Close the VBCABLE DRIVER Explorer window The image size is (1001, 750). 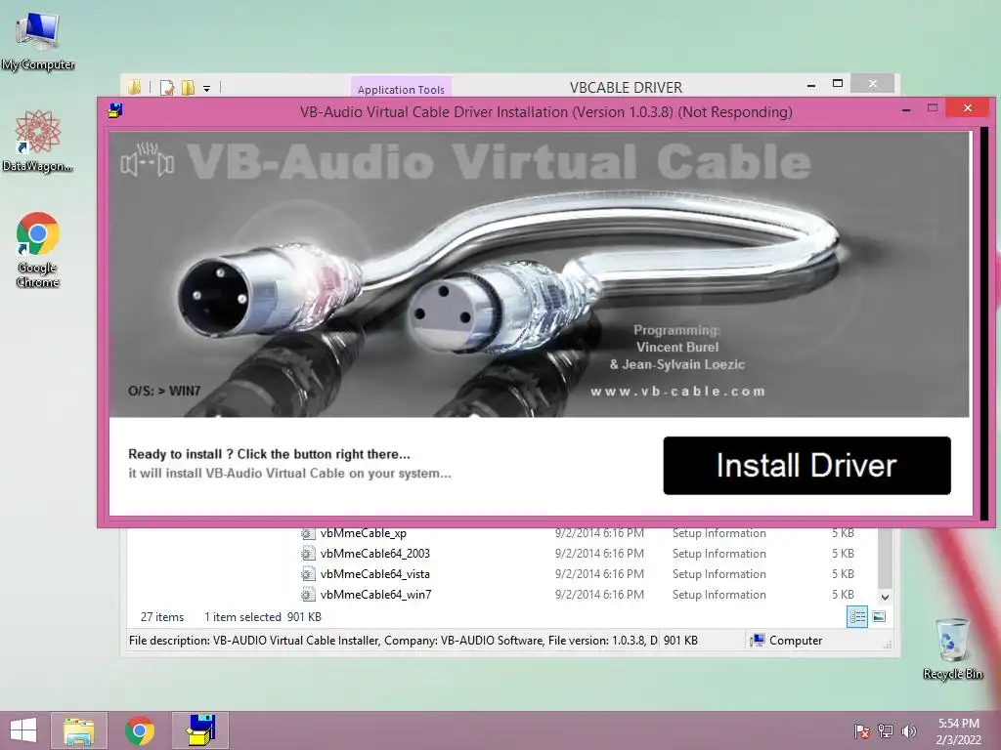(x=873, y=84)
